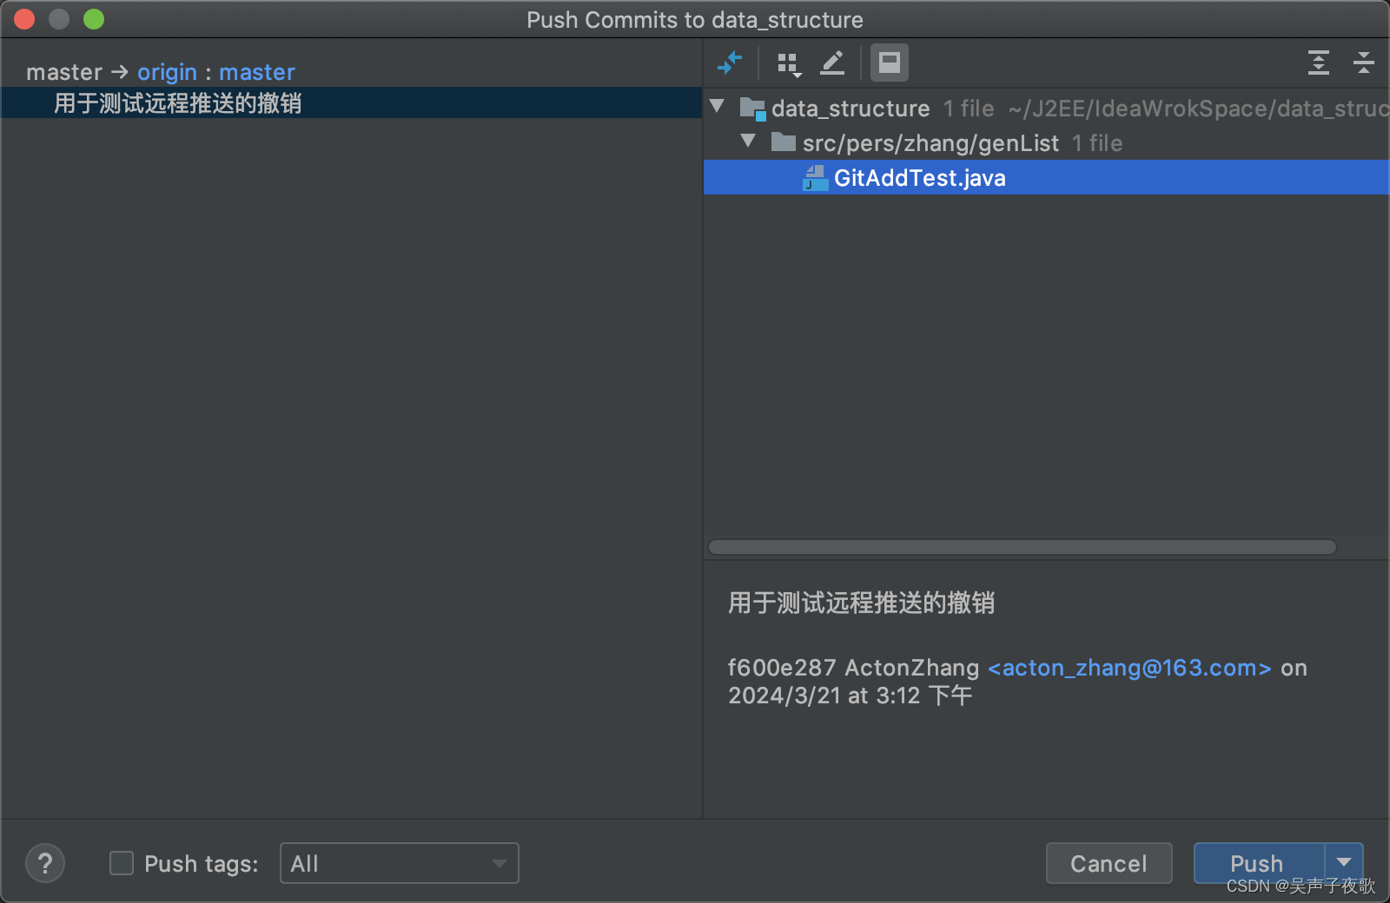Click the Expand All icon
The width and height of the screenshot is (1390, 903).
[x=1319, y=63]
